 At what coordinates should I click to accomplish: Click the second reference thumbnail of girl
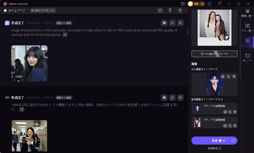click(x=197, y=122)
